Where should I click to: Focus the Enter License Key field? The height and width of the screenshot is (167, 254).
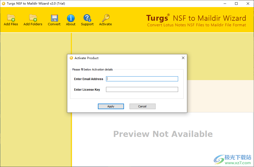142,89
